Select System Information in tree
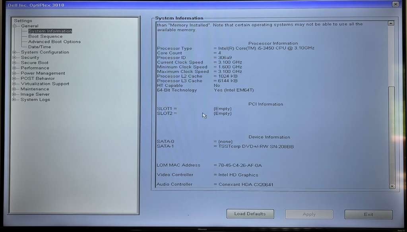Image resolution: width=407 pixels, height=232 pixels. (x=50, y=31)
